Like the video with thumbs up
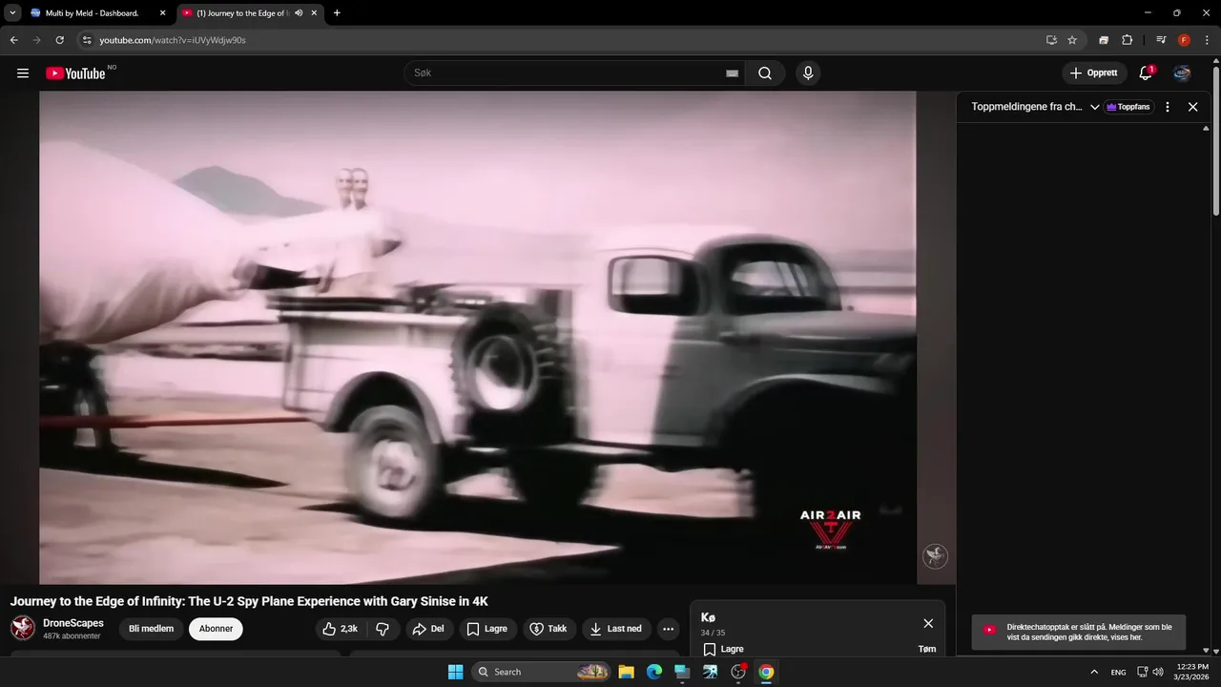 coord(341,629)
